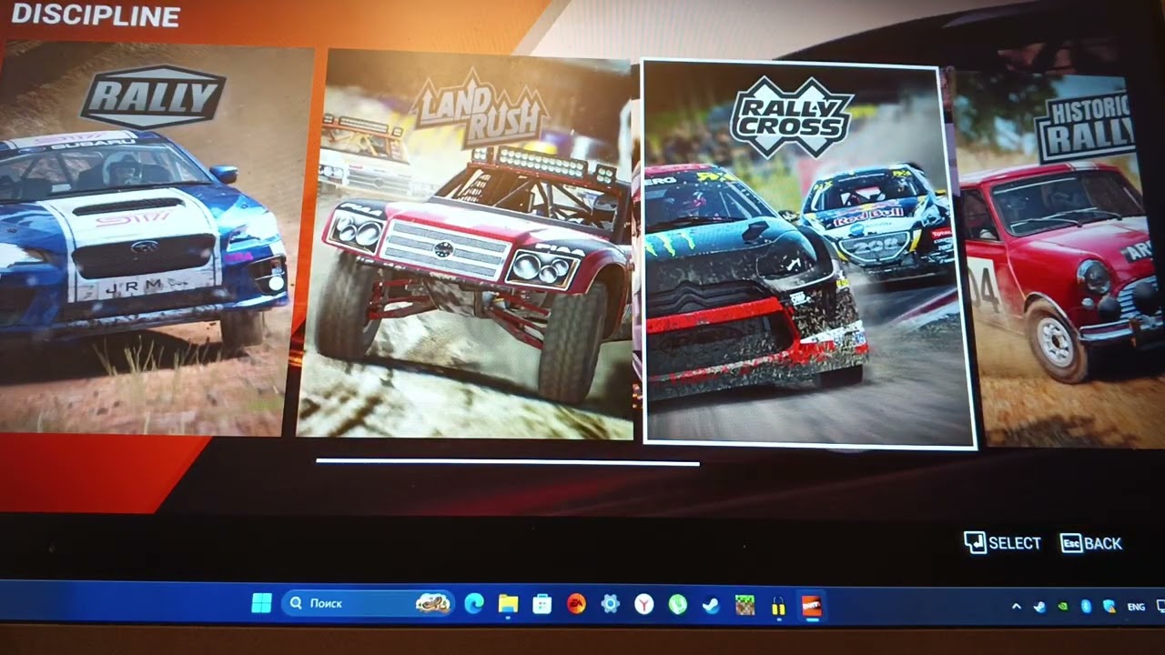Expand the hidden system tray icons chevron
1165x655 pixels.
pos(1017,606)
